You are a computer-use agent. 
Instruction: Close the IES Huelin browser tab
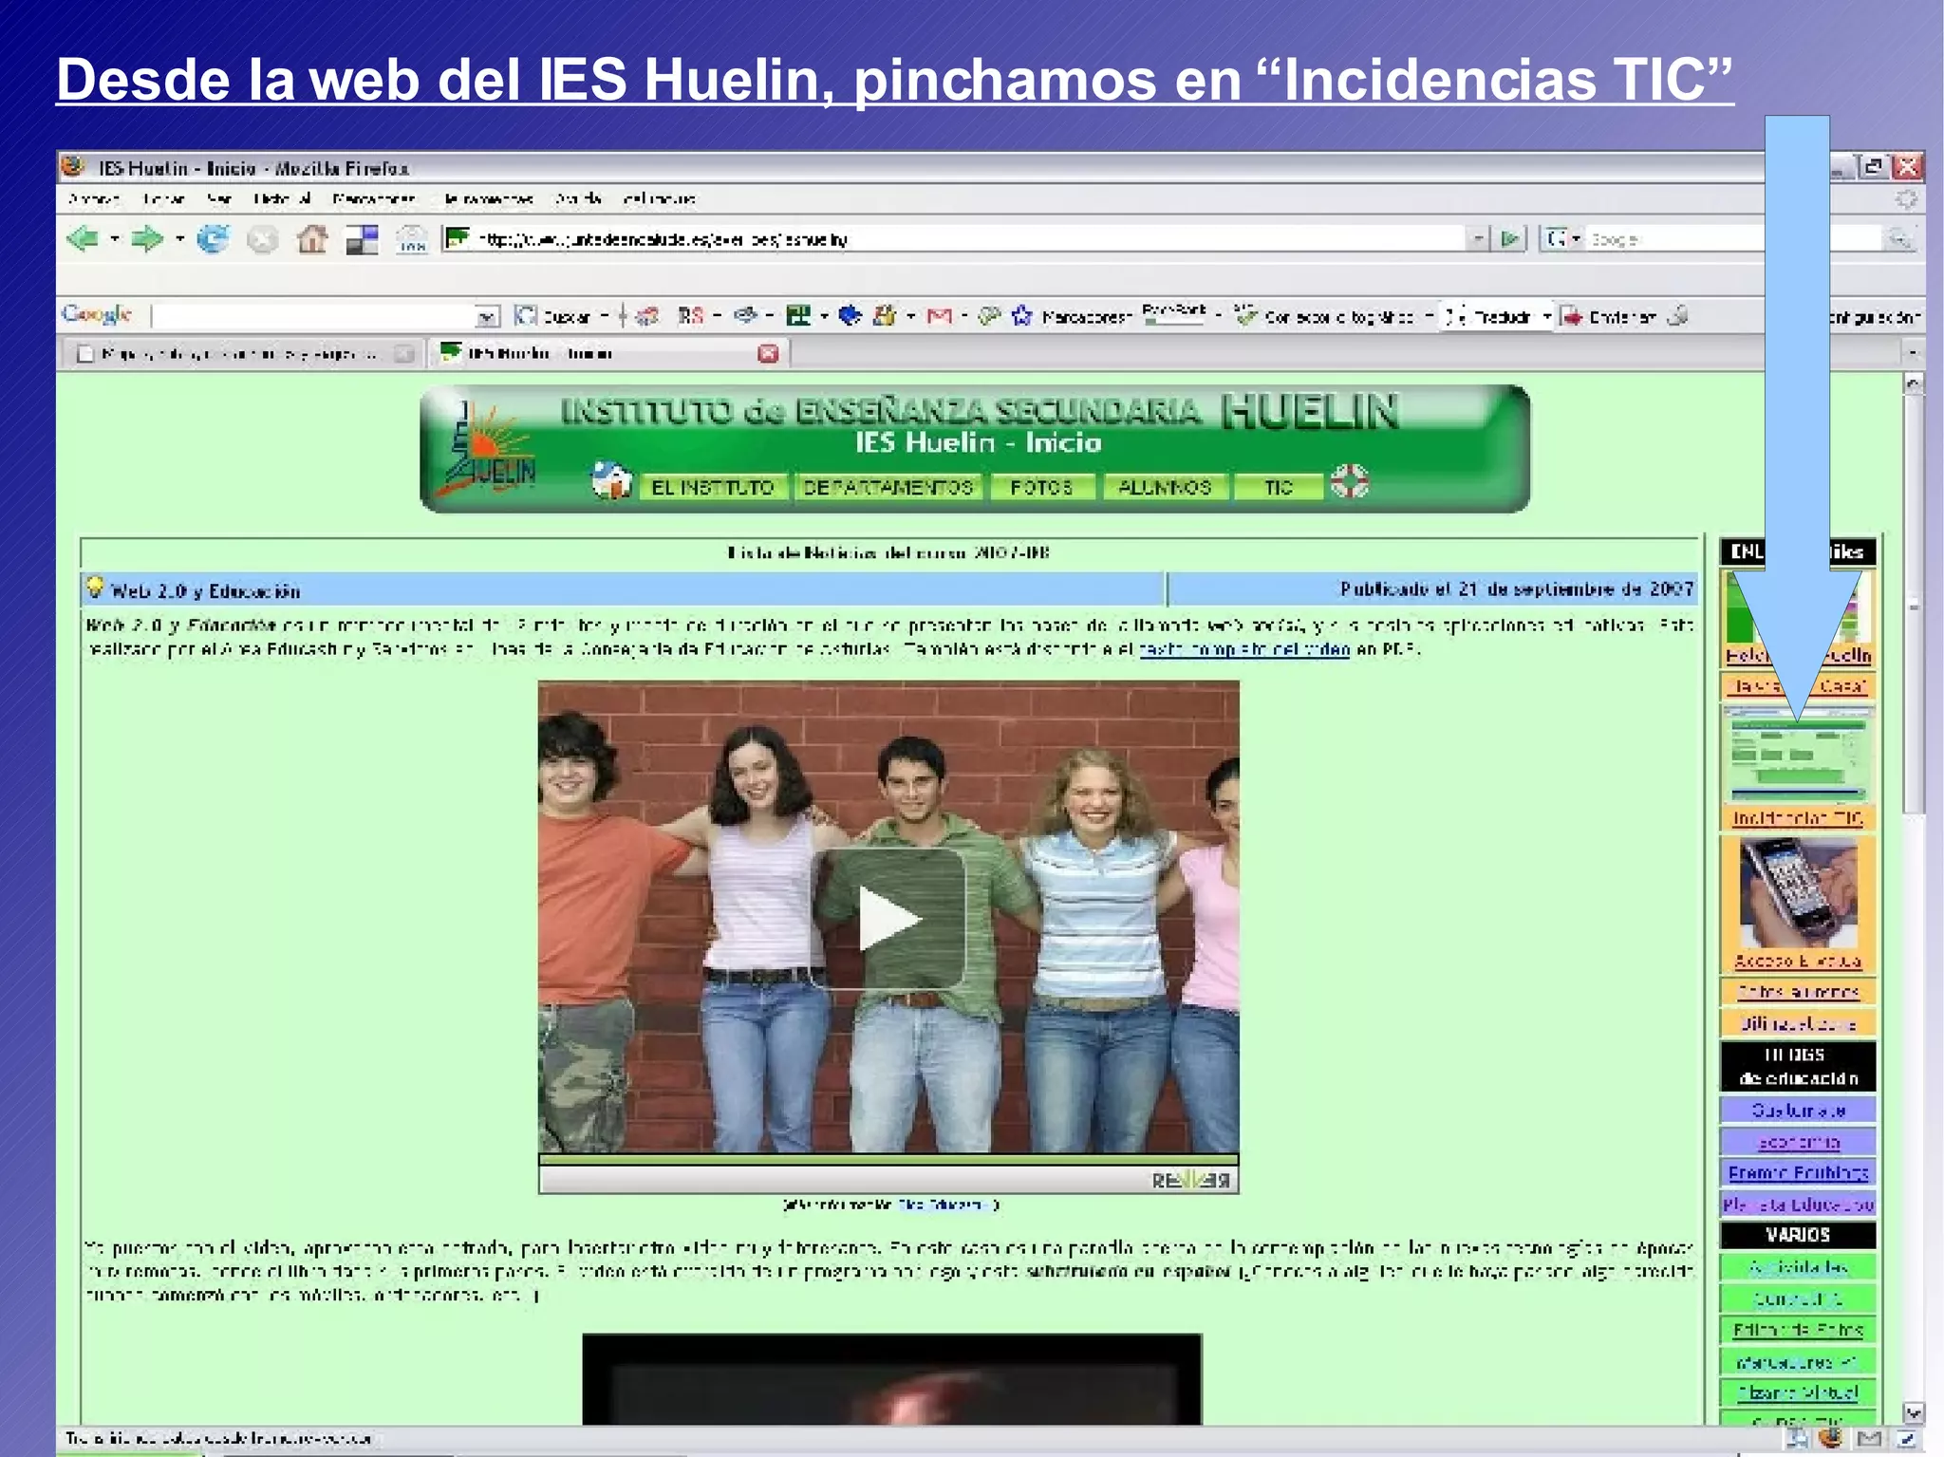click(x=768, y=354)
